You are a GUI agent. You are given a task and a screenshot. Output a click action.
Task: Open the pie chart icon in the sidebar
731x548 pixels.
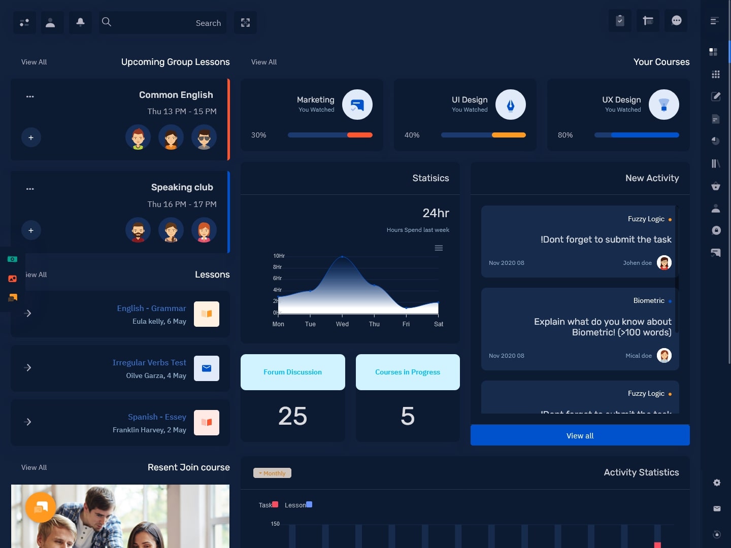point(716,141)
